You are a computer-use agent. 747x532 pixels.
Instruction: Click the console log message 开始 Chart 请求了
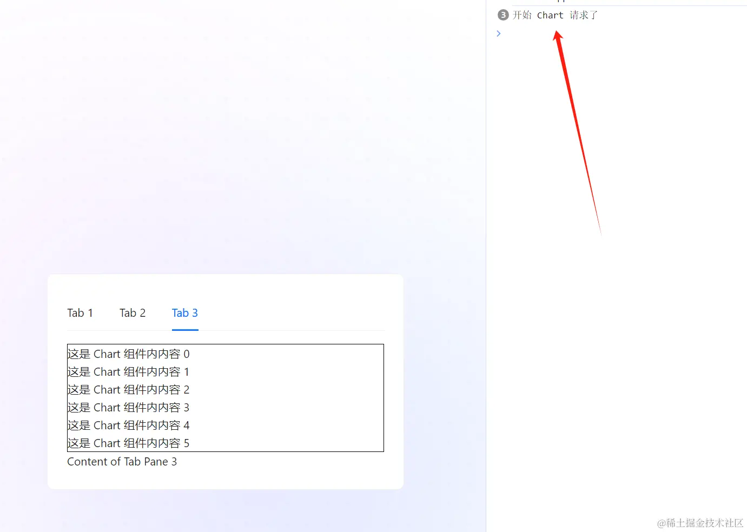(555, 15)
